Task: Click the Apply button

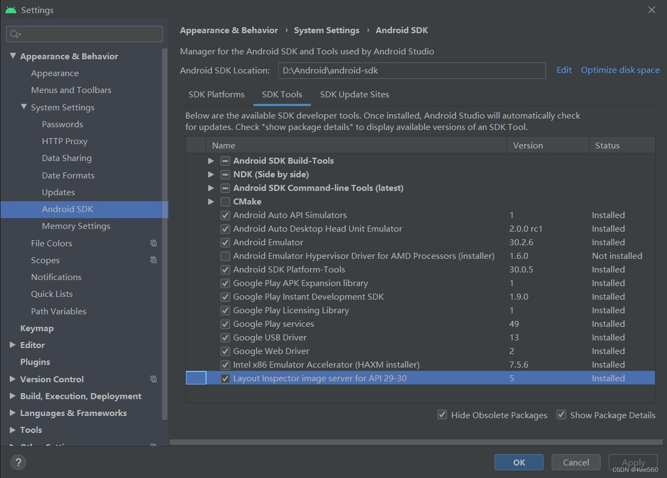Action: [x=633, y=462]
